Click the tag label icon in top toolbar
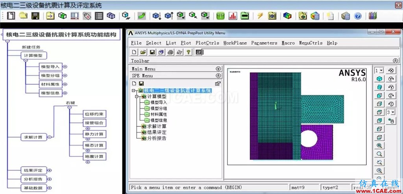This screenshot has height=194, width=403. tap(87, 16)
